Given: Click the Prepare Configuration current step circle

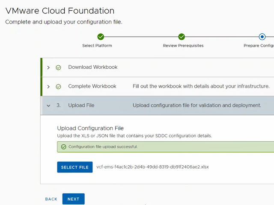Looking at the screenshot, I should (x=262, y=37).
